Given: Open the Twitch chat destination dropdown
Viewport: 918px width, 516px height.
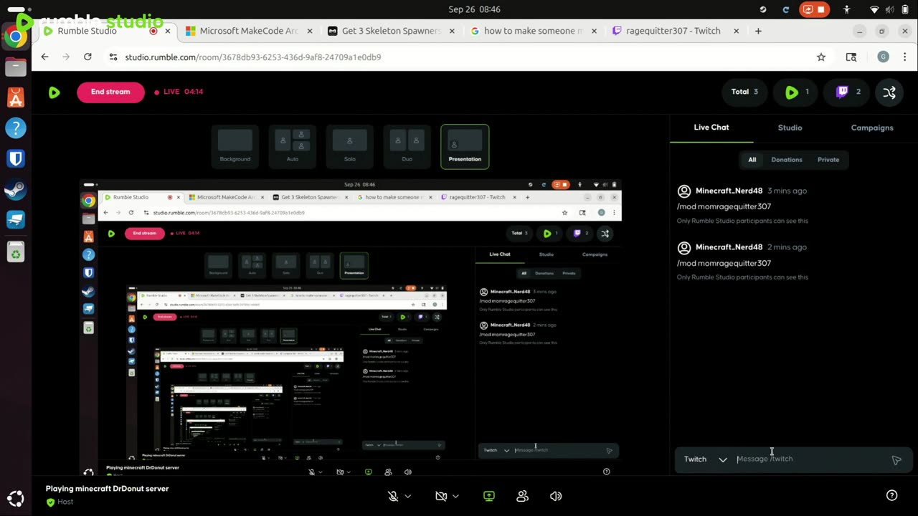Looking at the screenshot, I should coord(706,459).
